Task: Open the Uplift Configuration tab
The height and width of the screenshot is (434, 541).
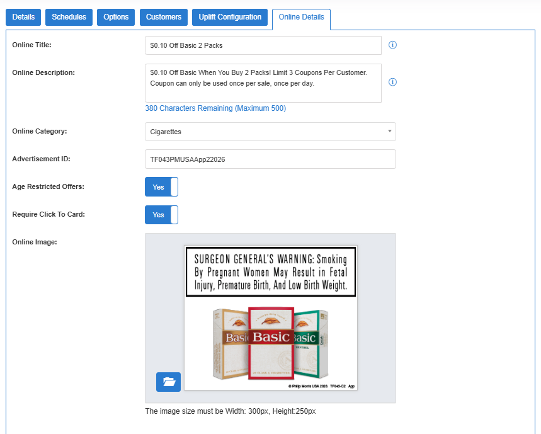Action: click(230, 17)
